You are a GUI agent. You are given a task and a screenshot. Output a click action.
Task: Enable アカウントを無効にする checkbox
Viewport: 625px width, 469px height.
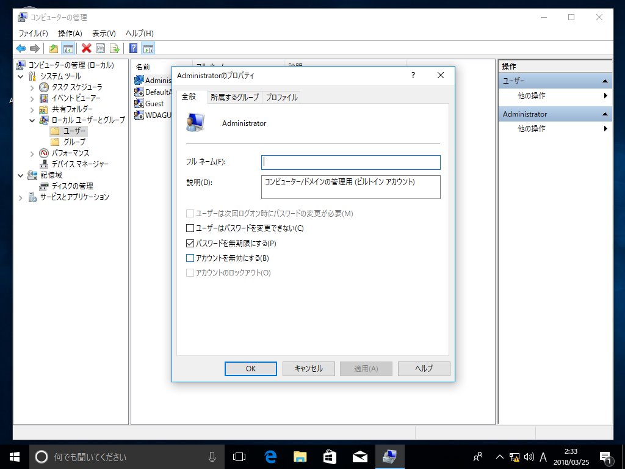click(190, 258)
